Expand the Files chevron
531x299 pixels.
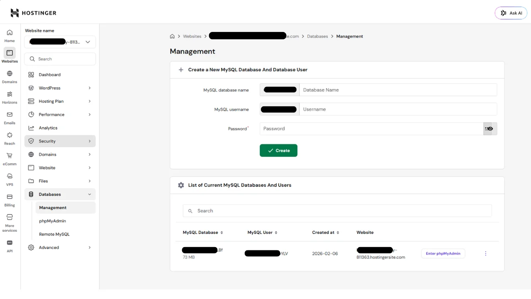pos(90,181)
